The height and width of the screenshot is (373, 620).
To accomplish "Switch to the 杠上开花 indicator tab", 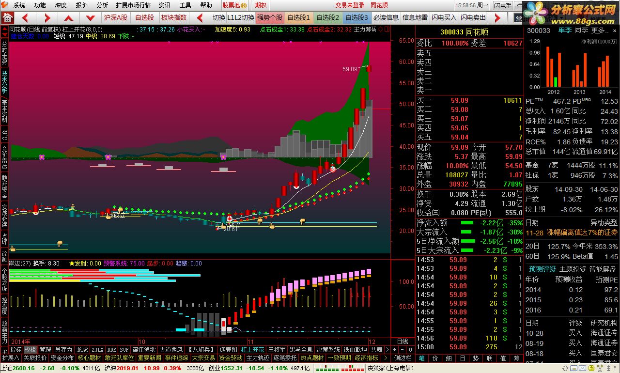I will point(252,350).
